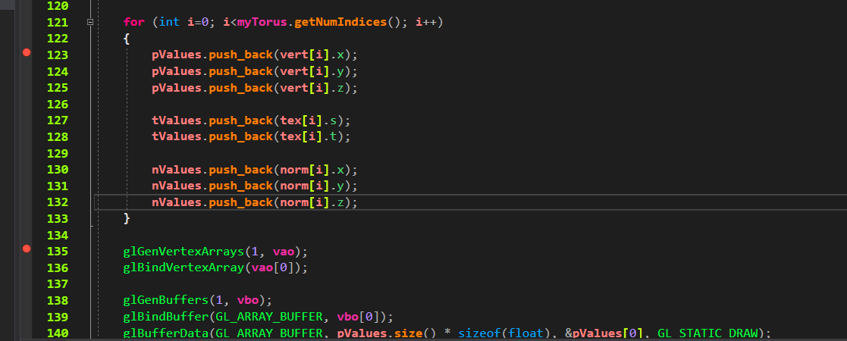Click the 'glBufferData' function call

tap(166, 333)
